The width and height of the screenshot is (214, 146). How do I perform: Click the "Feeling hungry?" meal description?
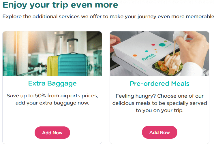[159, 103]
